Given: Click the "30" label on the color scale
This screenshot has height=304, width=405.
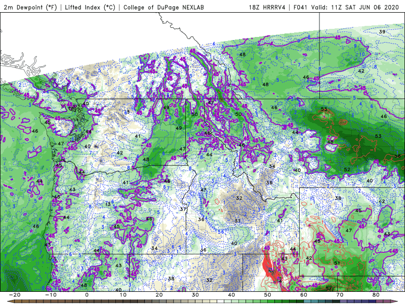Looking at the screenshot, I should point(195,295).
